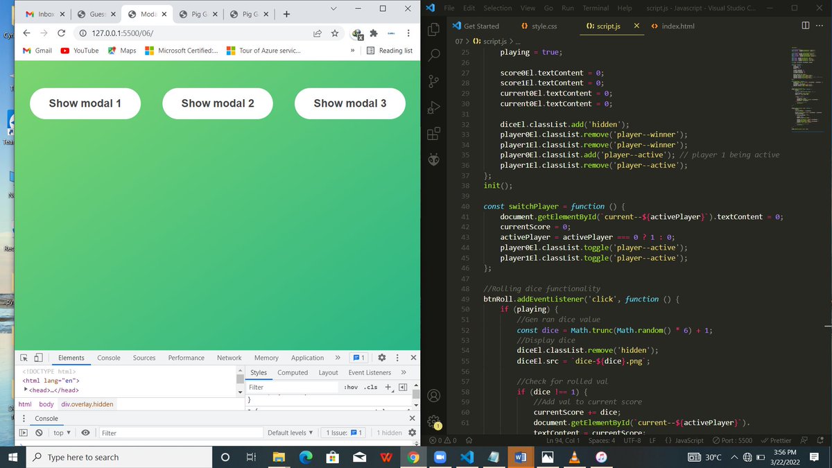
Task: Open More Actions ellipsis in VS Code editor
Action: (x=819, y=26)
